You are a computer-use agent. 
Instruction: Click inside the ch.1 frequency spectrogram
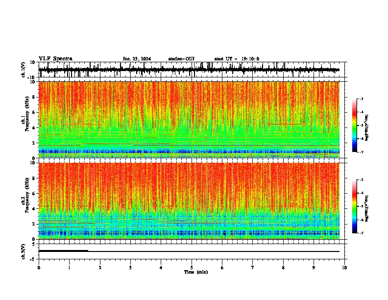coord(189,120)
